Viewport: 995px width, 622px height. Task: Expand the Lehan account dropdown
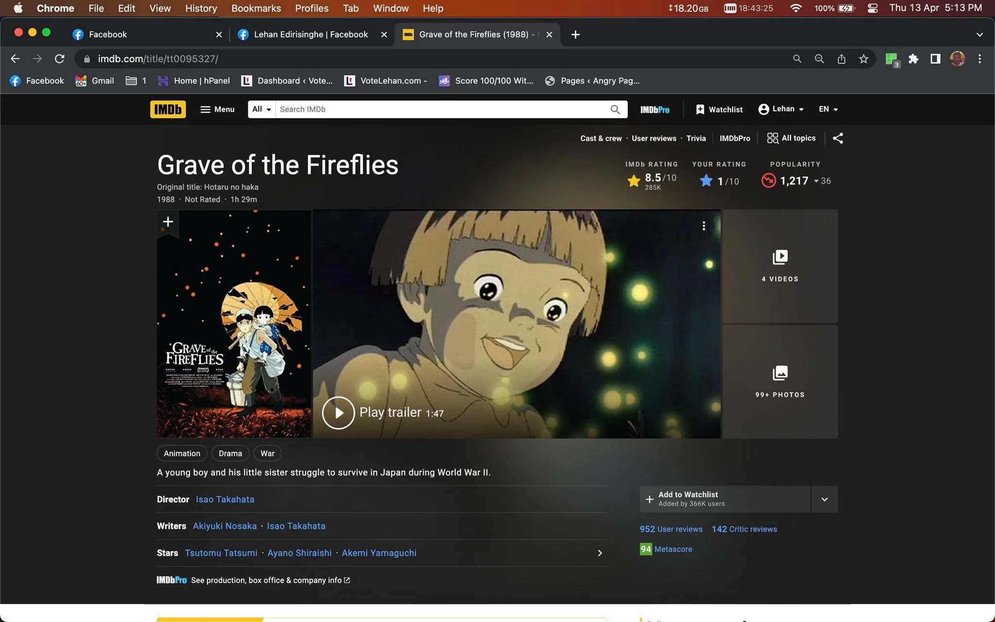[781, 109]
